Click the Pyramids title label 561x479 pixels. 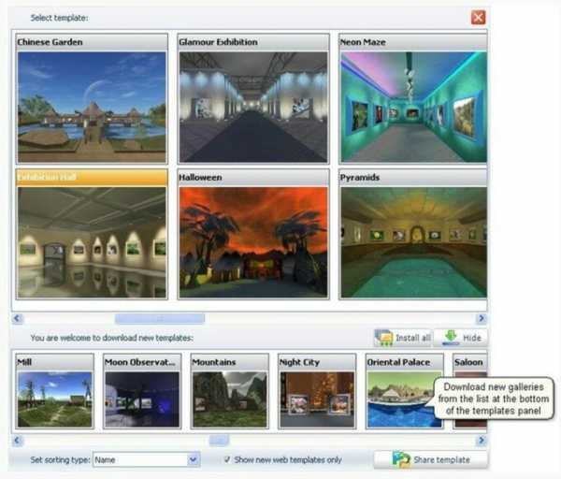click(360, 177)
